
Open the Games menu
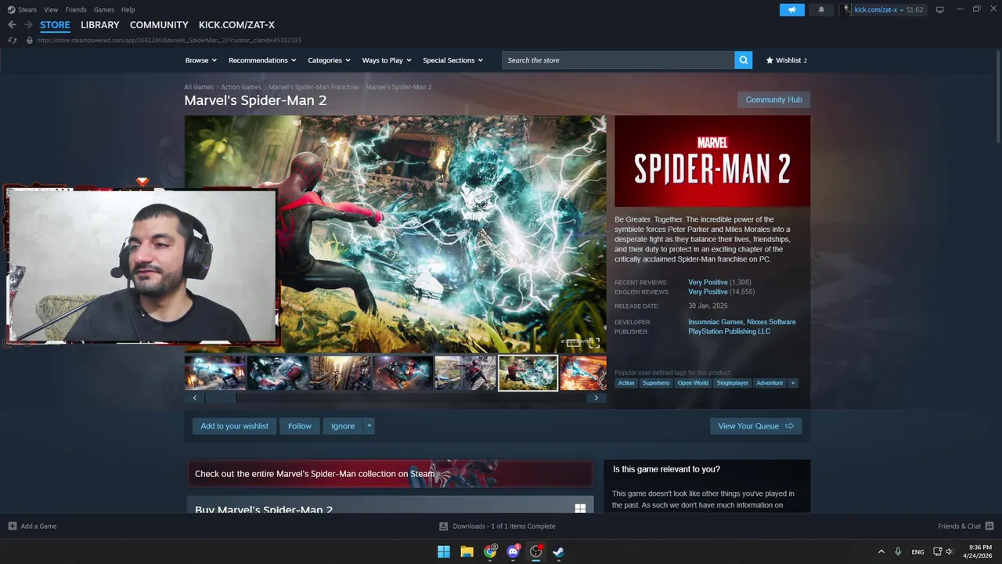[x=103, y=9]
